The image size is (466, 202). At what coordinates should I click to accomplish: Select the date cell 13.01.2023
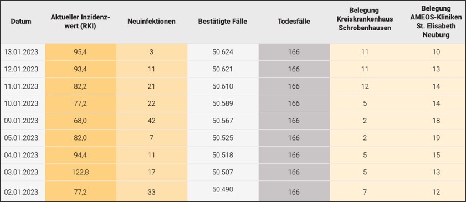click(x=21, y=52)
